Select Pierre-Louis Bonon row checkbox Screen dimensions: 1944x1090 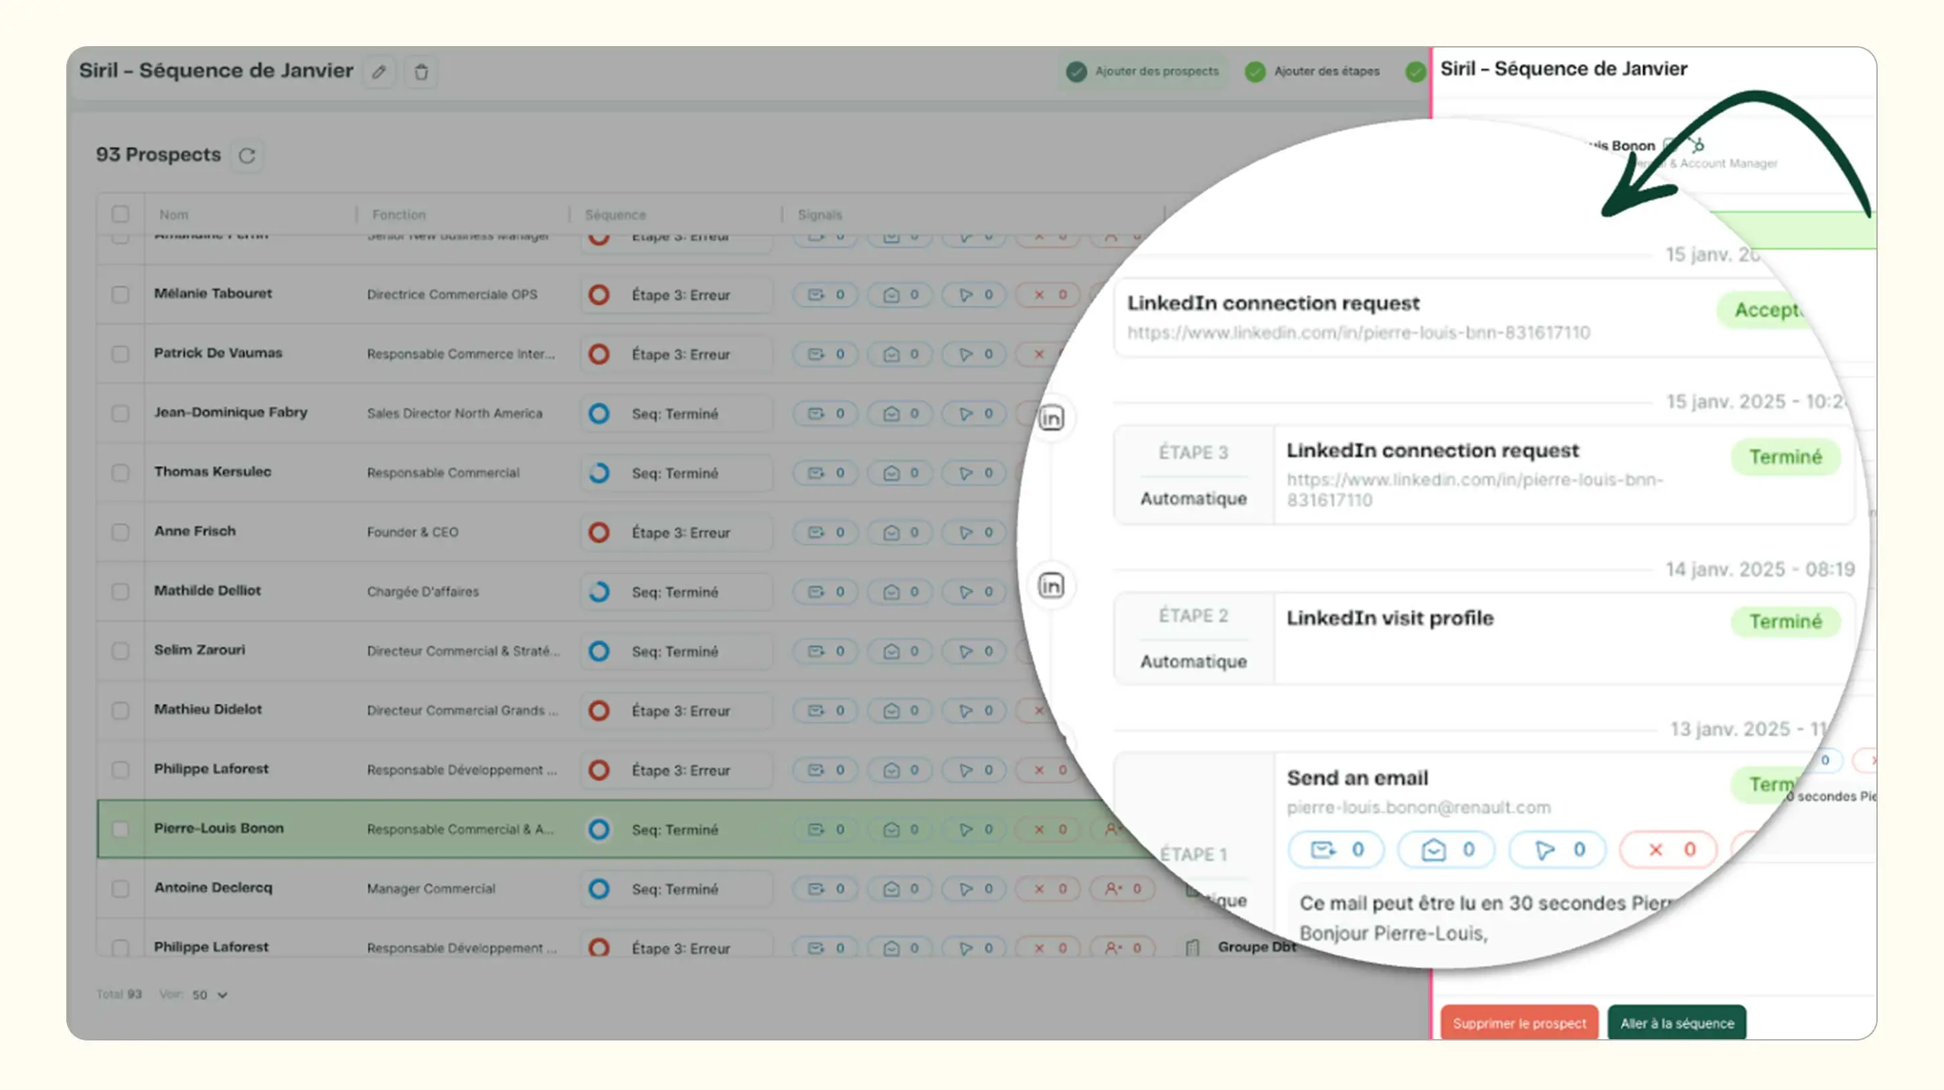pyautogui.click(x=120, y=829)
